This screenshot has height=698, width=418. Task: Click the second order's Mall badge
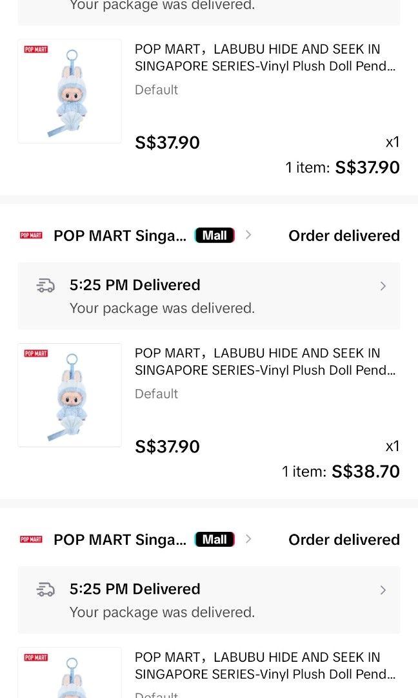click(214, 539)
